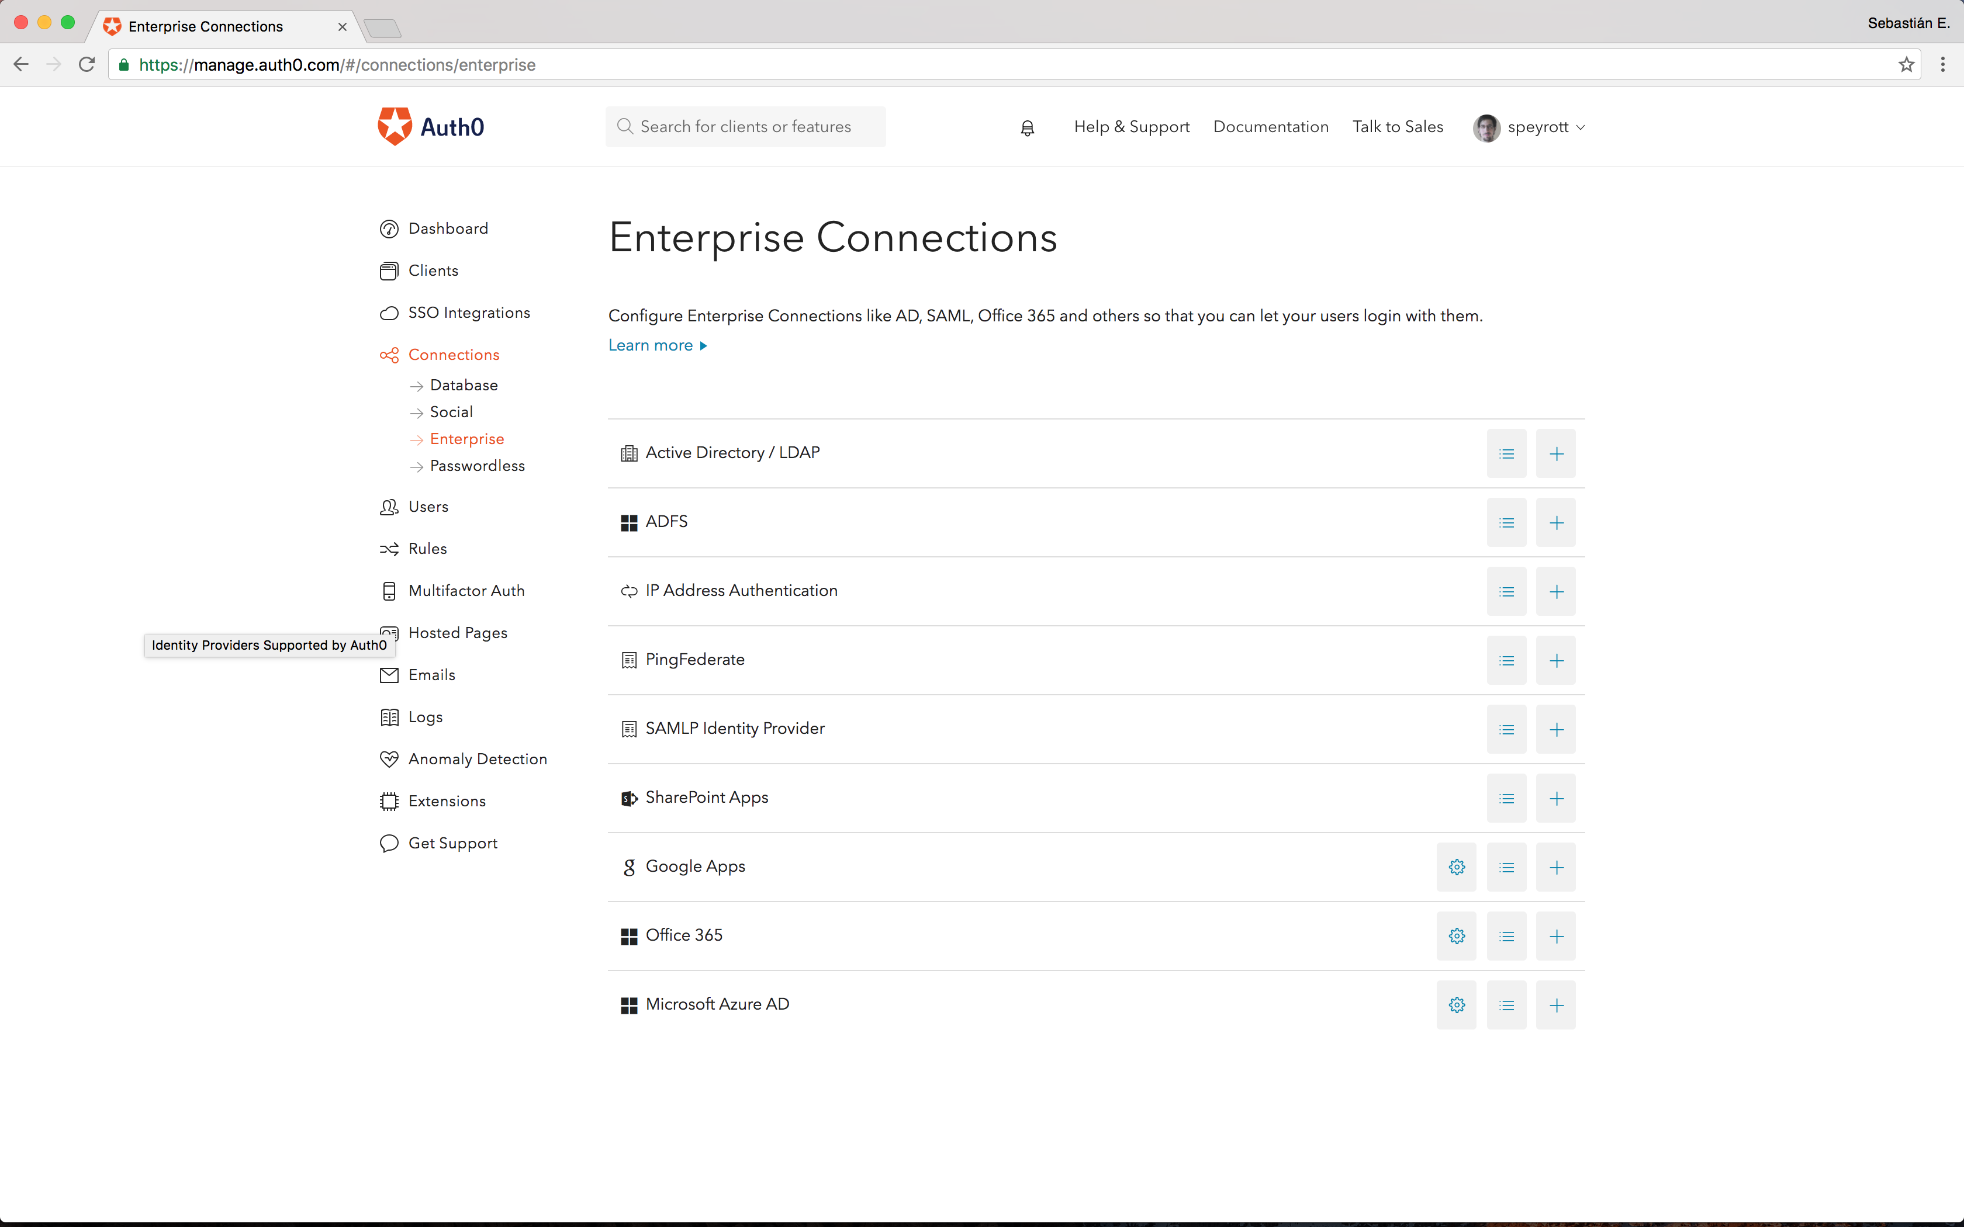1964x1227 pixels.
Task: Select Passwordless under Connections
Action: click(x=477, y=466)
